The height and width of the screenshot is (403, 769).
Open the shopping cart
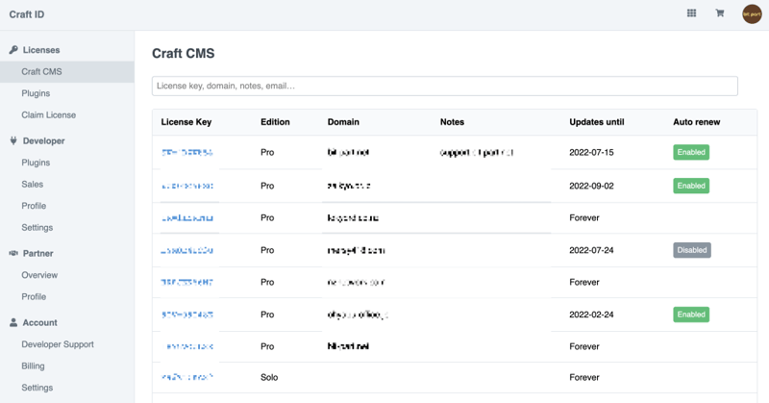(x=719, y=13)
